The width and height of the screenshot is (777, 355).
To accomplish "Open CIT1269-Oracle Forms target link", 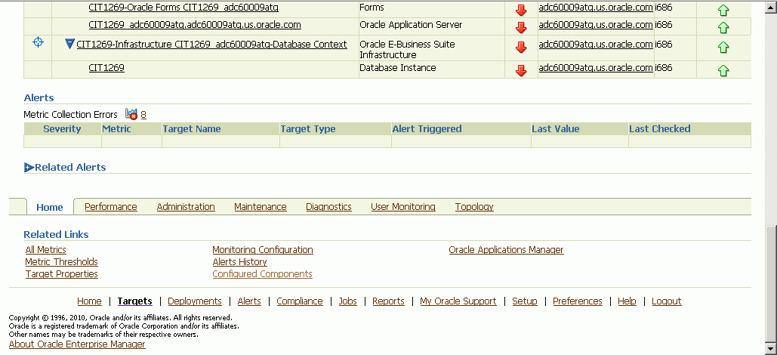I will pos(183,8).
